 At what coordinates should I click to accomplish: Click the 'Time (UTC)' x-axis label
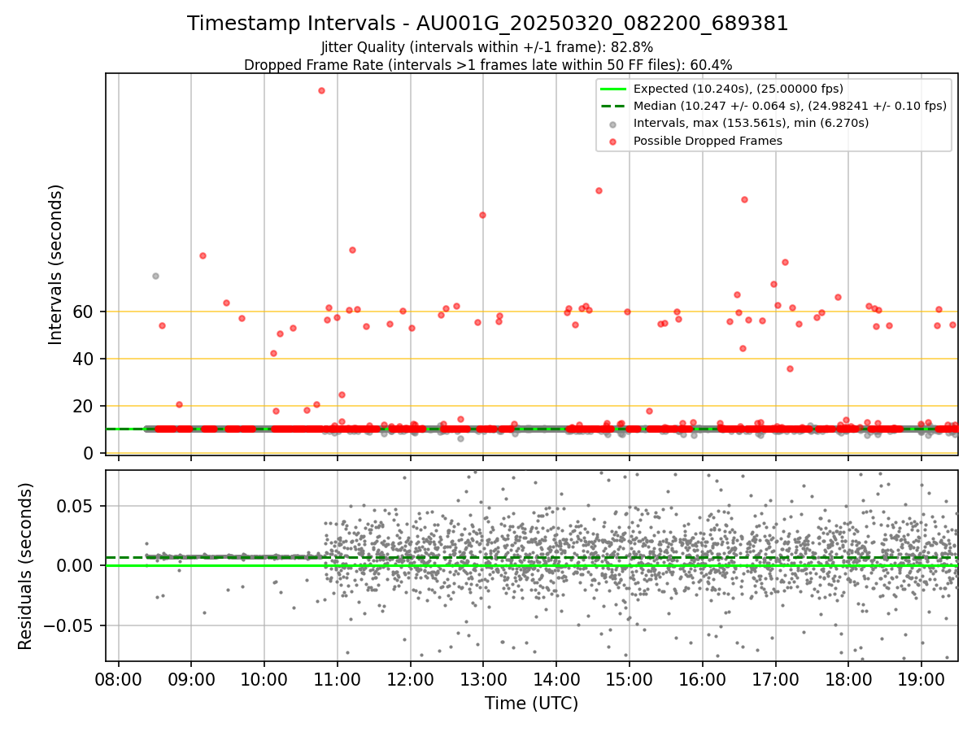532,704
